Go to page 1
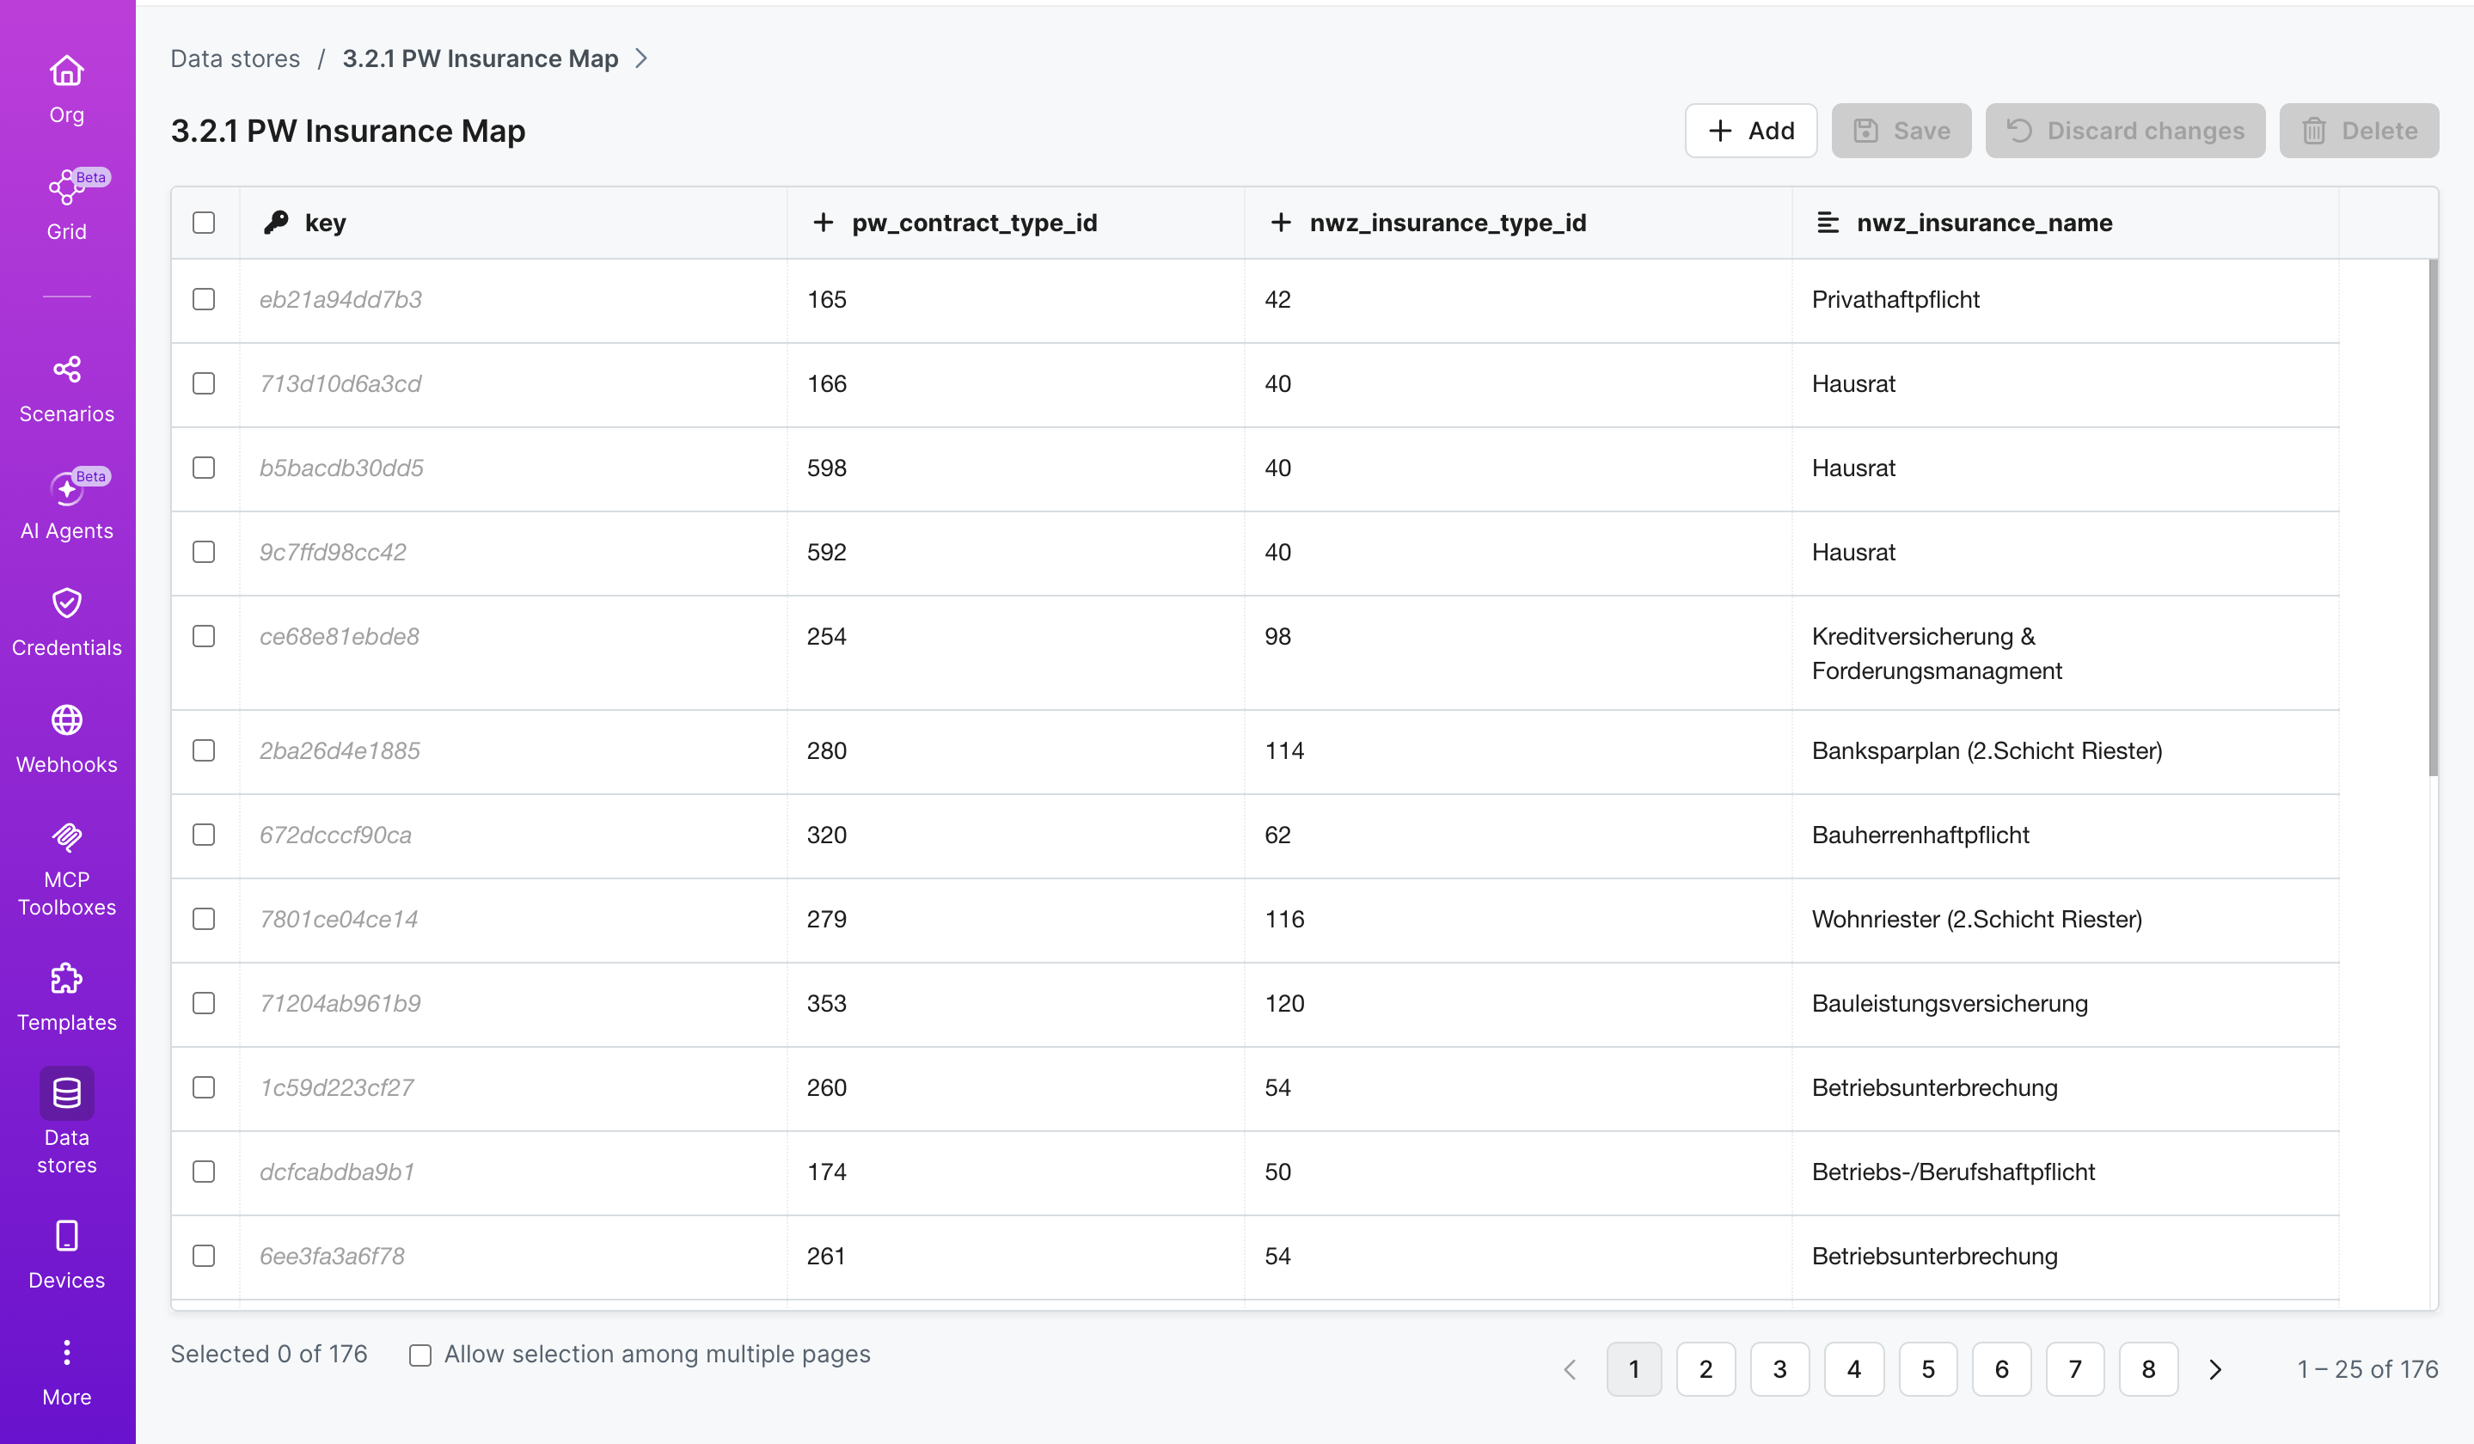 1635,1369
